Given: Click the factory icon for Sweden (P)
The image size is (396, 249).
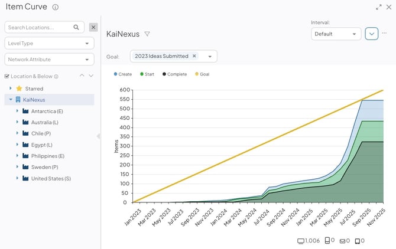Looking at the screenshot, I should pyautogui.click(x=25, y=167).
